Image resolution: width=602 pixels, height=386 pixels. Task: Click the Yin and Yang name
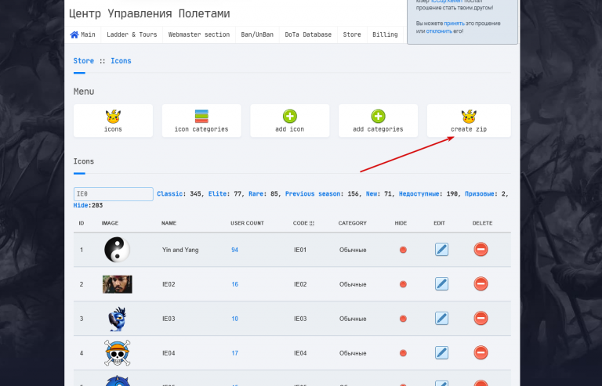click(x=180, y=250)
